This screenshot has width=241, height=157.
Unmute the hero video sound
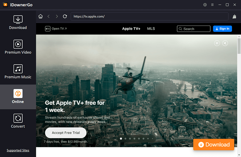coord(225,43)
